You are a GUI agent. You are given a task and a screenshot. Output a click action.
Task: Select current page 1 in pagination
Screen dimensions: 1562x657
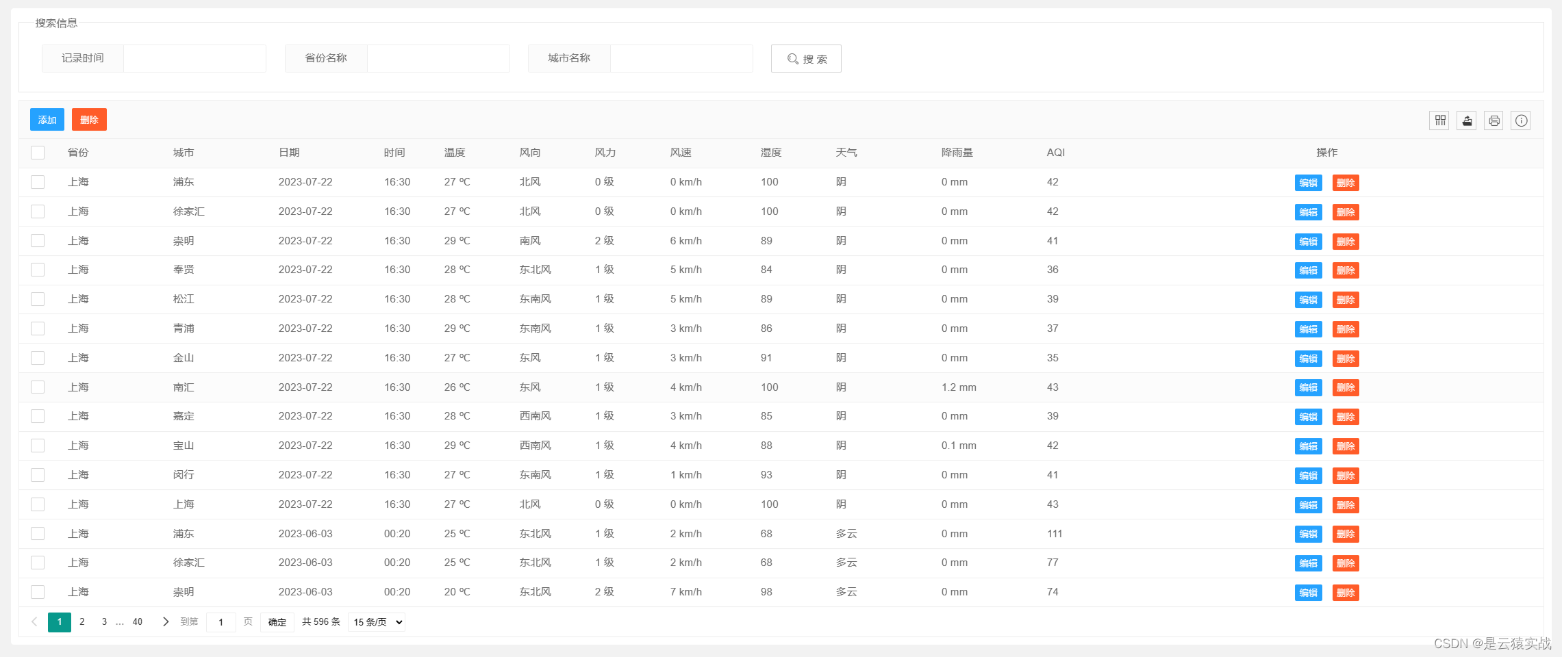60,622
